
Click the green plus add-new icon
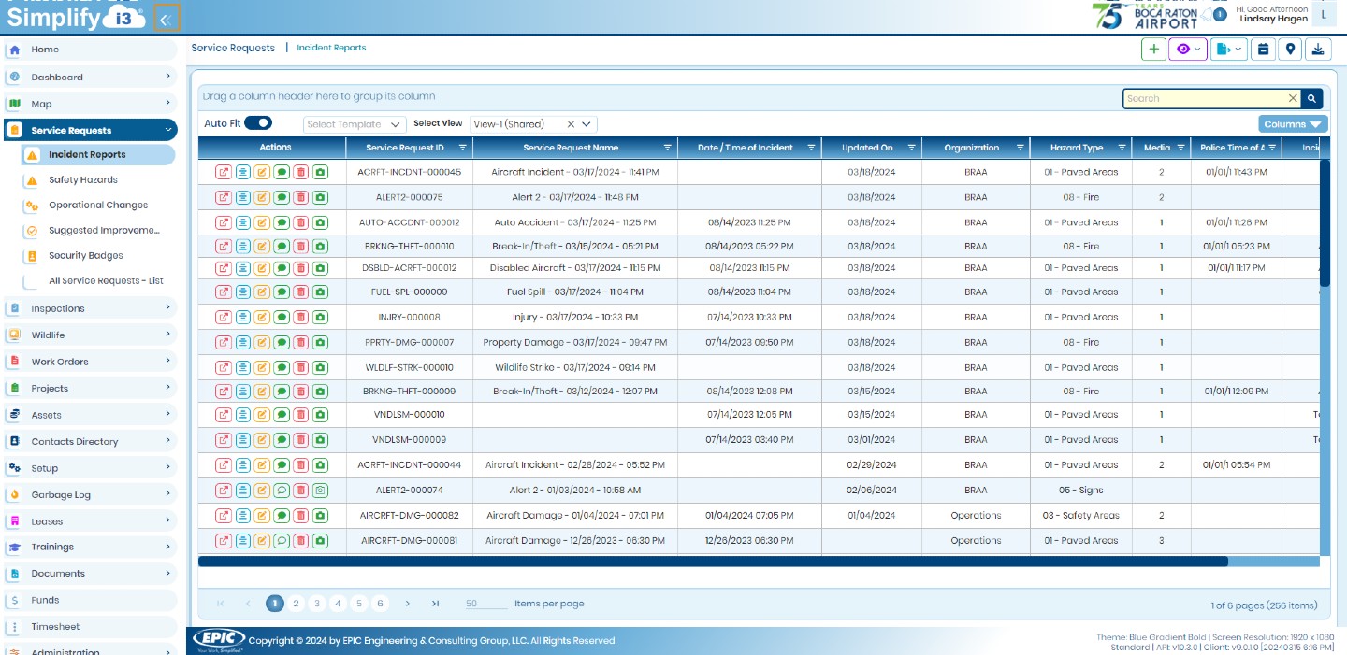click(1153, 50)
